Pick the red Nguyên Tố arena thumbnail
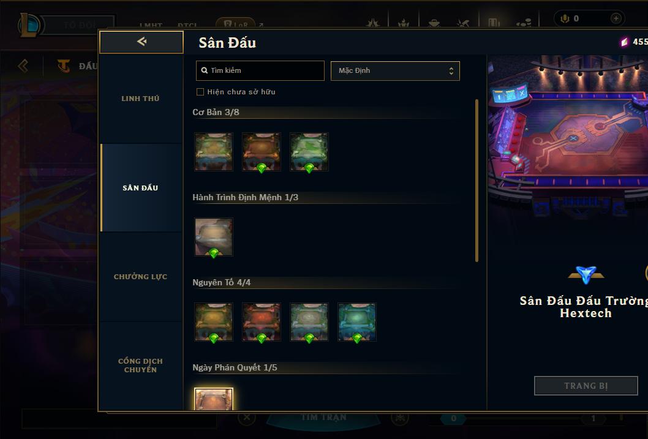 261,321
